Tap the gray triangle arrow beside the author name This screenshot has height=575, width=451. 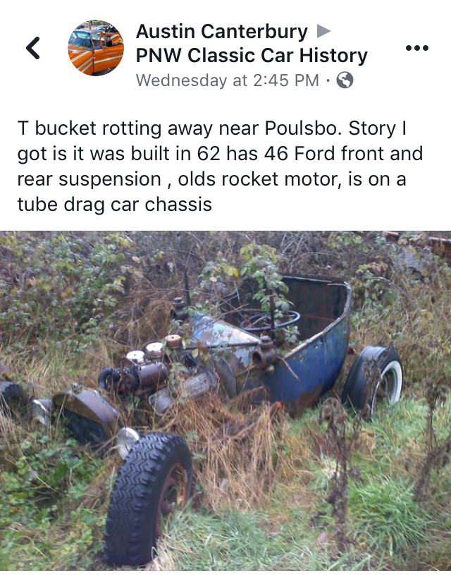pos(323,31)
